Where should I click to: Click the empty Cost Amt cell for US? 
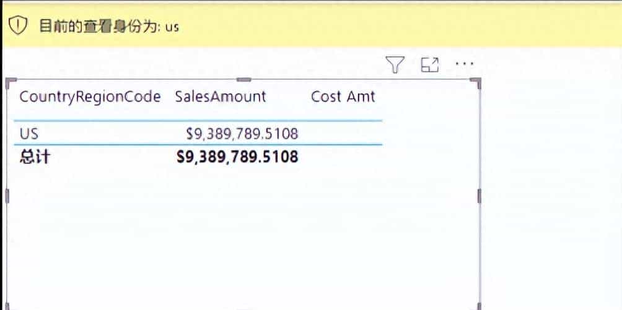tap(343, 134)
